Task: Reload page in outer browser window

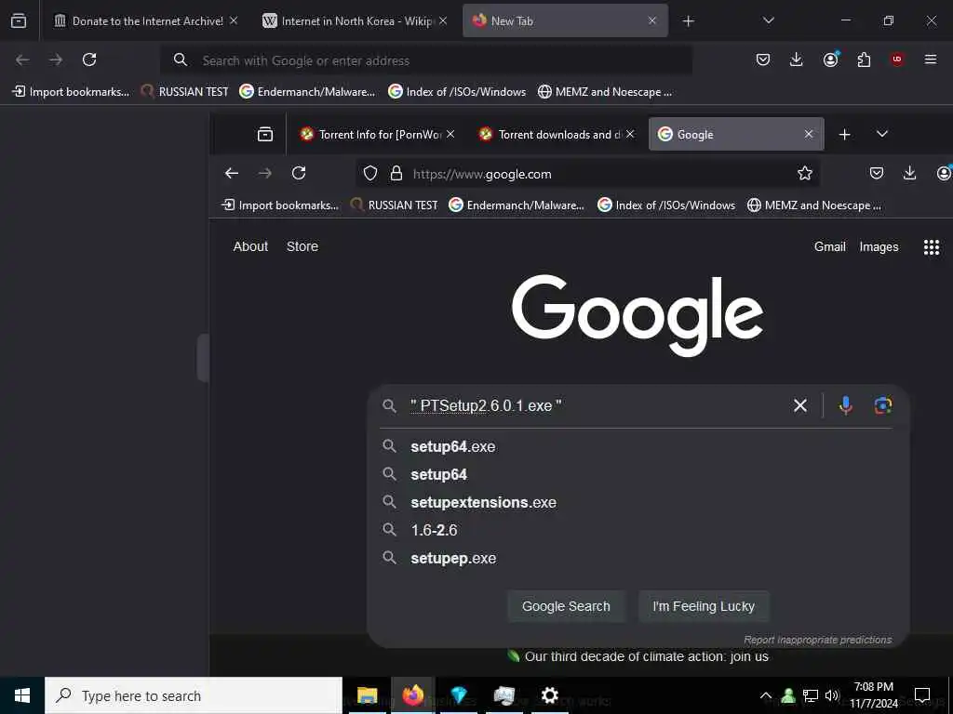Action: pyautogui.click(x=89, y=59)
